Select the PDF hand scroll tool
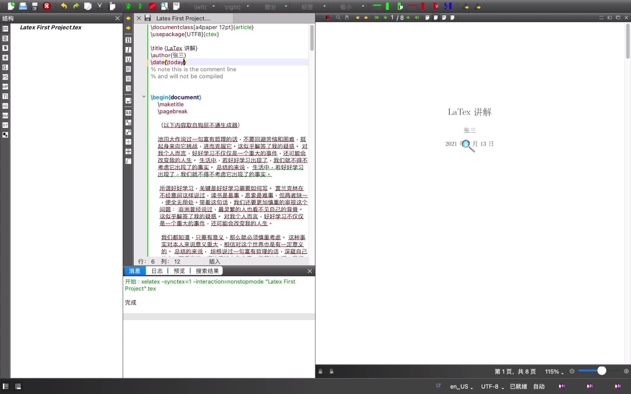Screen dimensions: 631x394 point(347,18)
